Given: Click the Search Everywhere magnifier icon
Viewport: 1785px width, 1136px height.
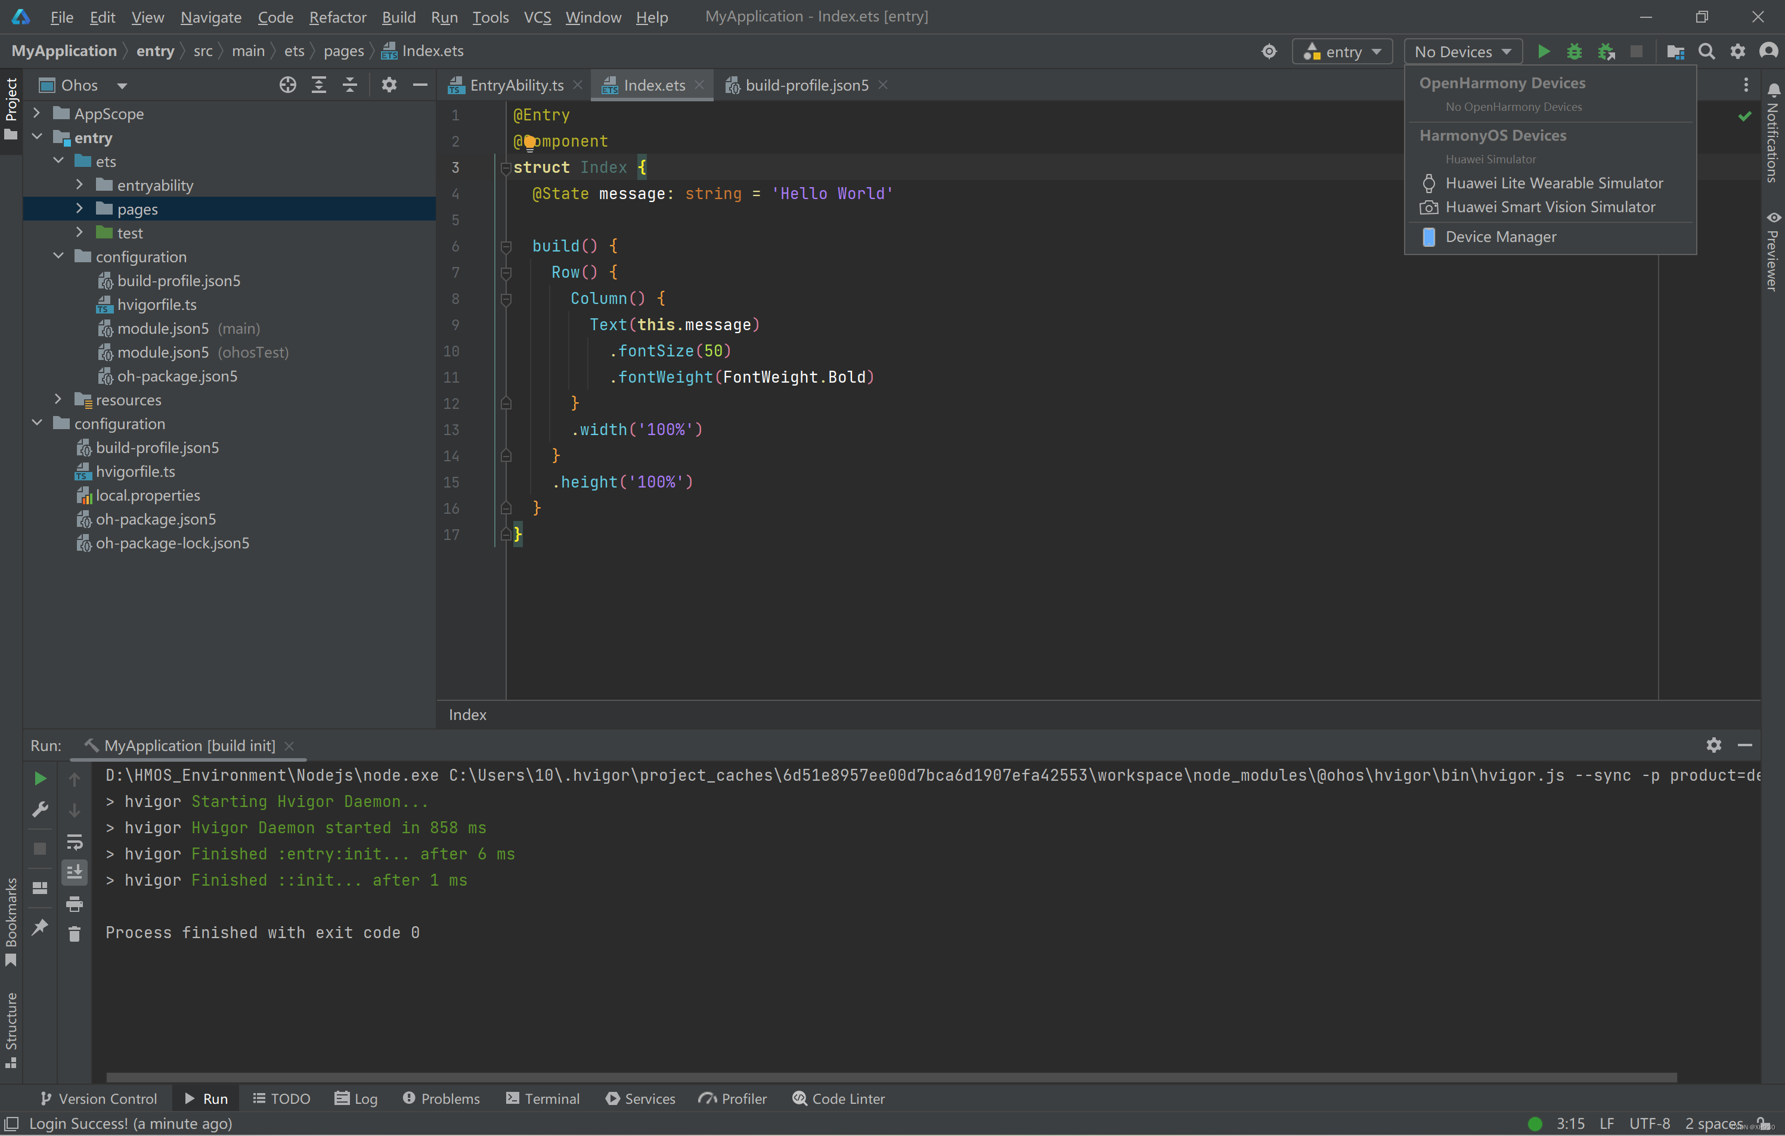Looking at the screenshot, I should coord(1706,51).
